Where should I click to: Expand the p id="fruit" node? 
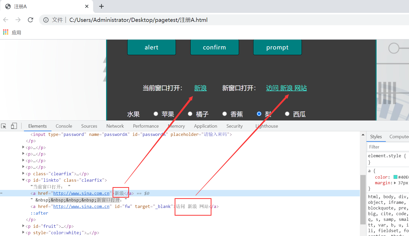coord(23,226)
